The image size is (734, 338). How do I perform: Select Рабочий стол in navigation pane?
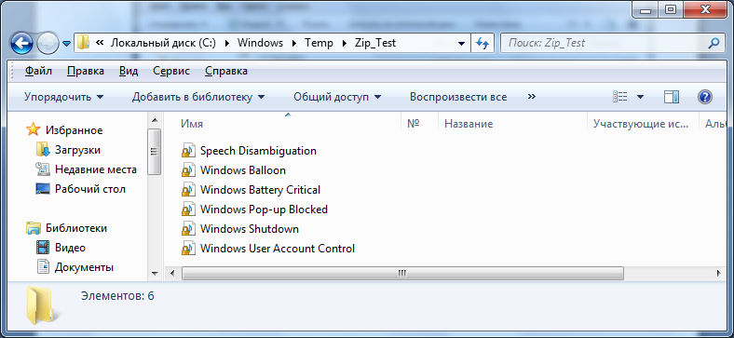89,189
